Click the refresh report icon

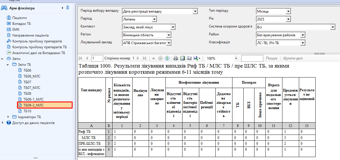tap(167, 58)
